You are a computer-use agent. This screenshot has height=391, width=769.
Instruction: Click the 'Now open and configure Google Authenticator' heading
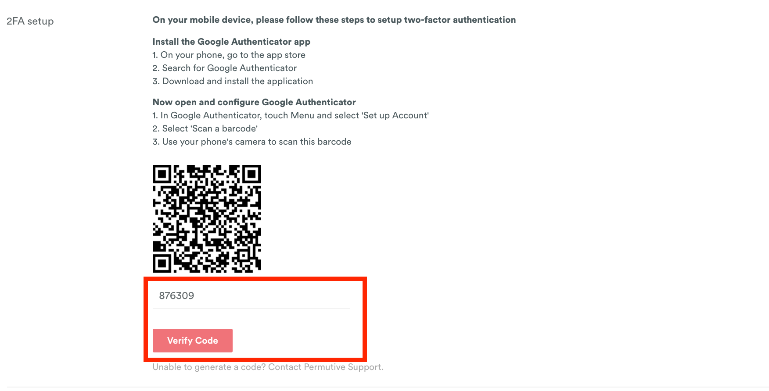point(254,102)
